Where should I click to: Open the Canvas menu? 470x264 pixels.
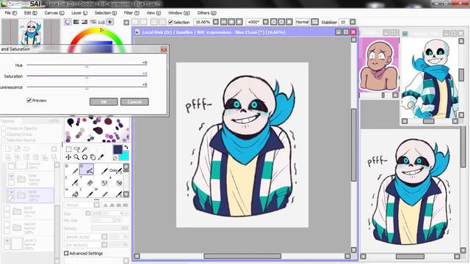pos(54,13)
